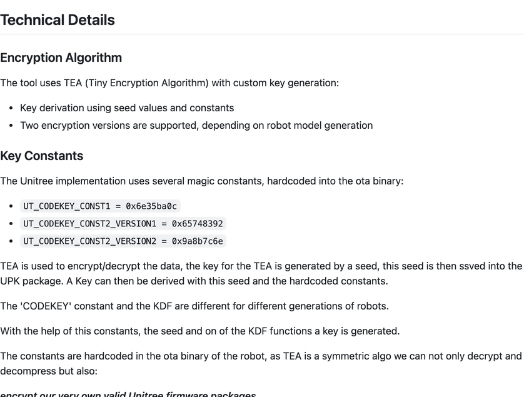The image size is (524, 397).
Task: Click the value 0x65748392
Action: 198,224
